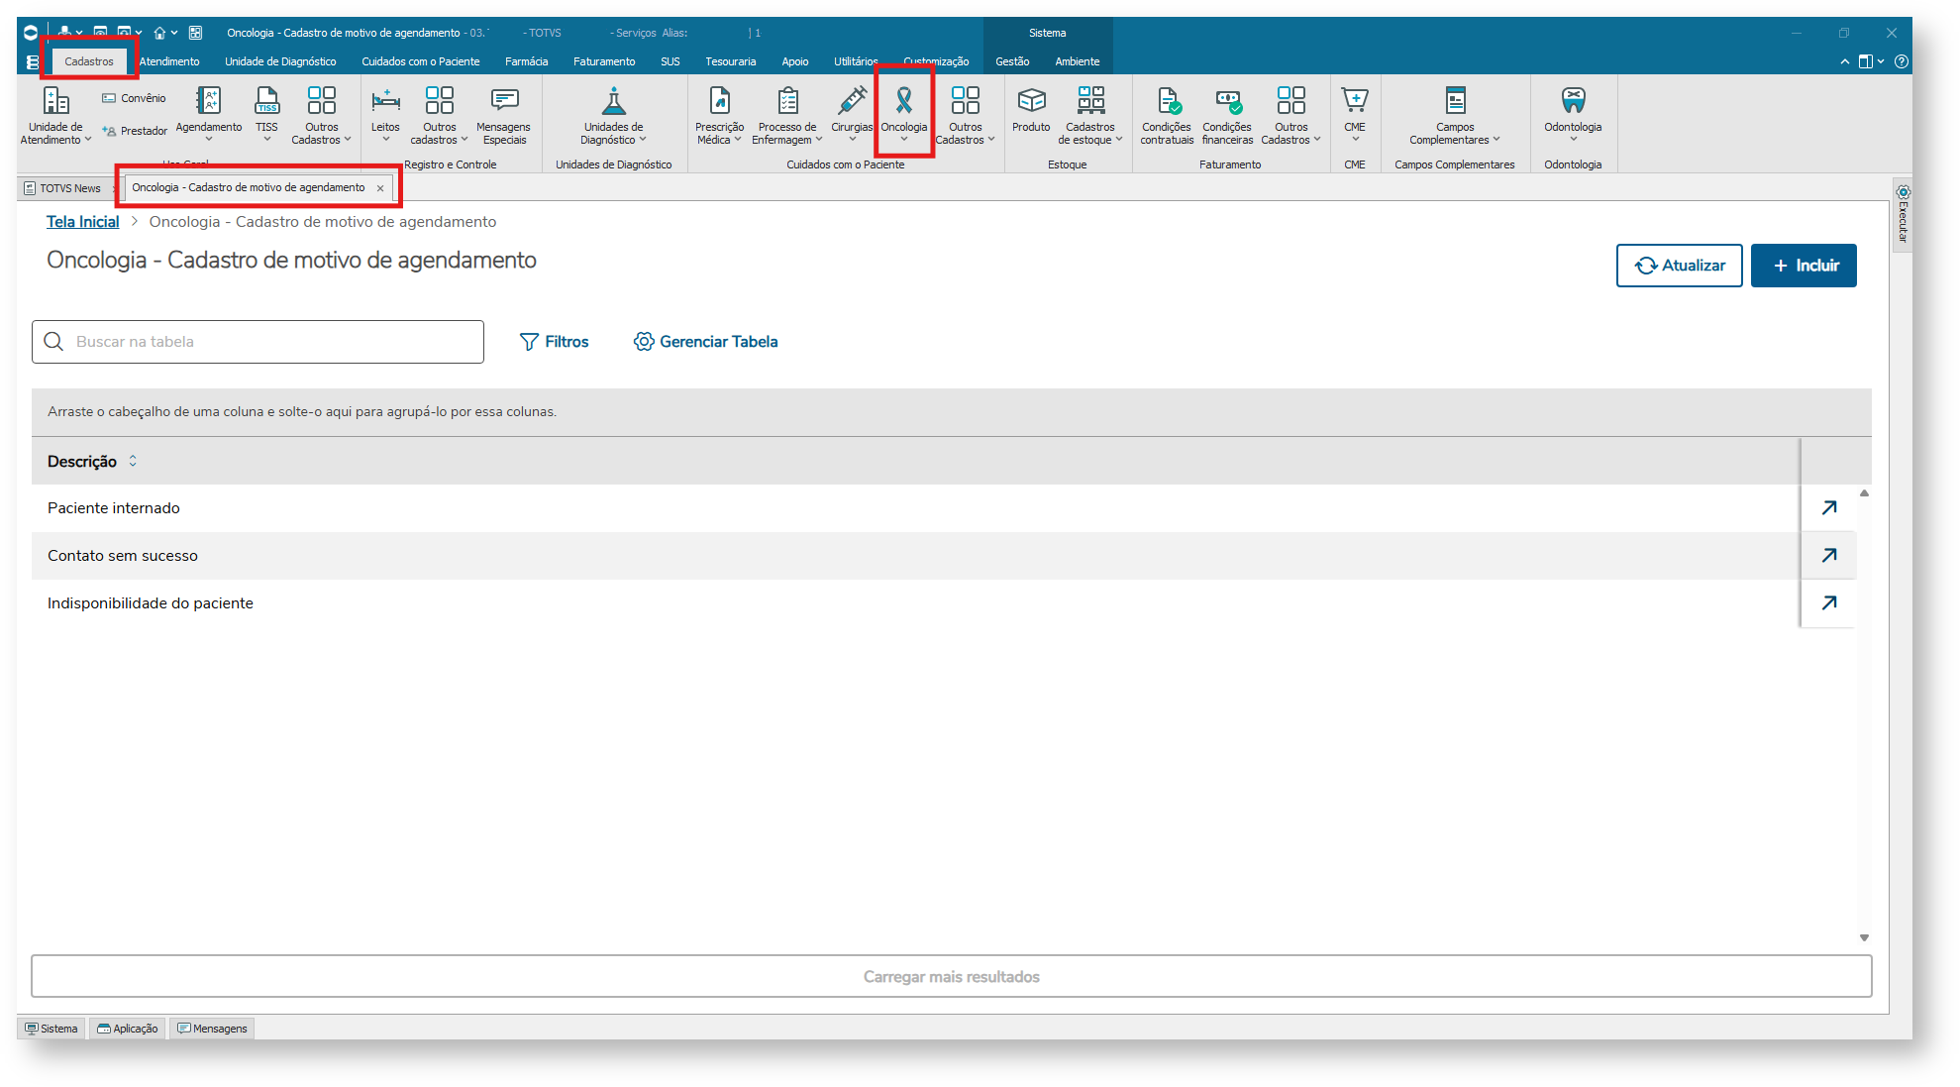Image resolution: width=1960 pixels, height=1087 pixels.
Task: Expand Cadastros de estoque dropdown
Action: (x=1119, y=140)
